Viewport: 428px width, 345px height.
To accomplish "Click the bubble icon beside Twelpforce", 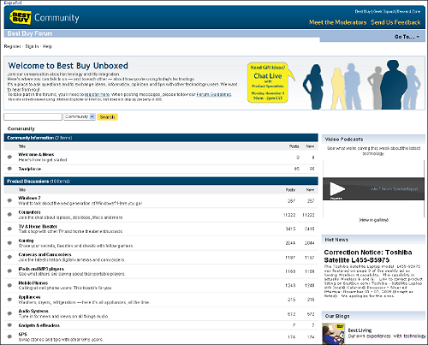I will (9, 169).
